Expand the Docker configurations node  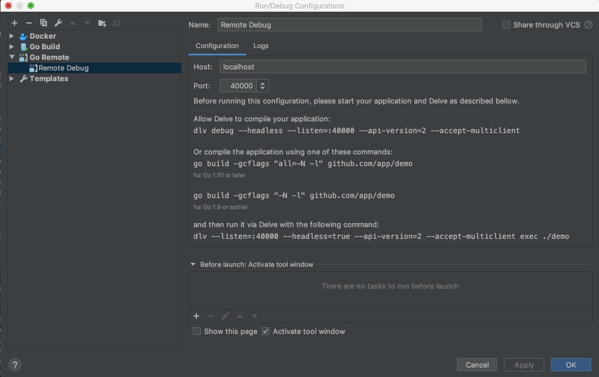12,36
